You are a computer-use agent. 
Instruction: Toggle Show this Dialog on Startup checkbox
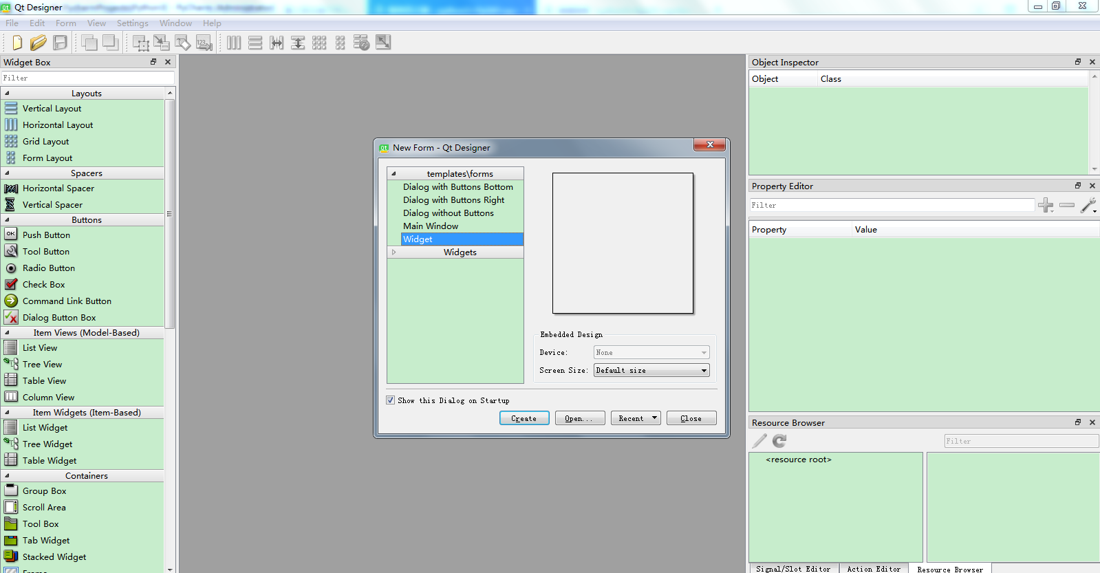tap(391, 400)
